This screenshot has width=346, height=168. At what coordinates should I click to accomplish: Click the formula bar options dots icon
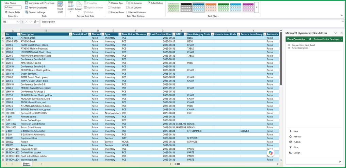coord(22,22)
